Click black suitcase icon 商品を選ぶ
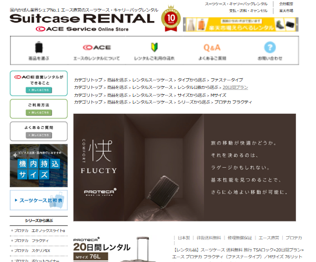Viewport: 316px width, 262px height. pos(39,47)
